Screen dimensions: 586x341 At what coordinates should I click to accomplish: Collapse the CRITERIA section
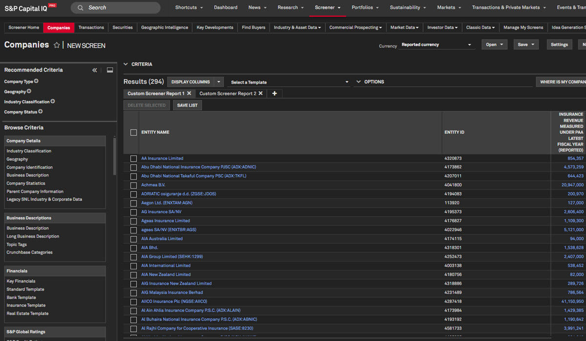pyautogui.click(x=126, y=64)
